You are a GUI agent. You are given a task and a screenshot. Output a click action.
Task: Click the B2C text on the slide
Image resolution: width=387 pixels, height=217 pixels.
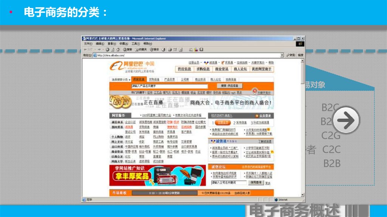click(330, 108)
